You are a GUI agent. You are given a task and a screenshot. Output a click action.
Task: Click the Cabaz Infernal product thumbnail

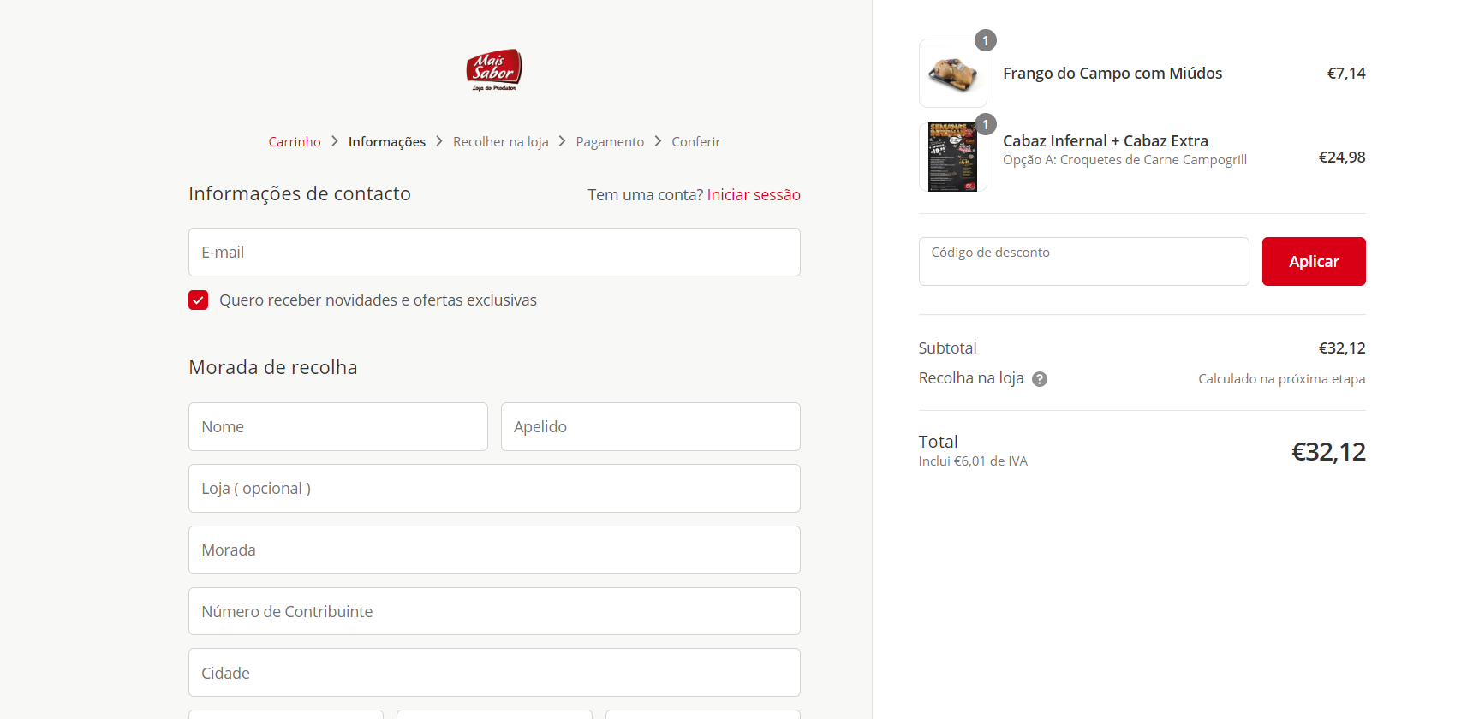point(953,157)
